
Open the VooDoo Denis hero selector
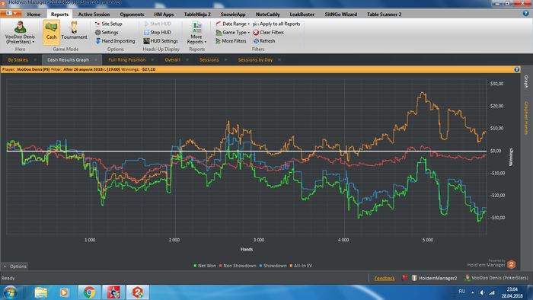click(20, 32)
